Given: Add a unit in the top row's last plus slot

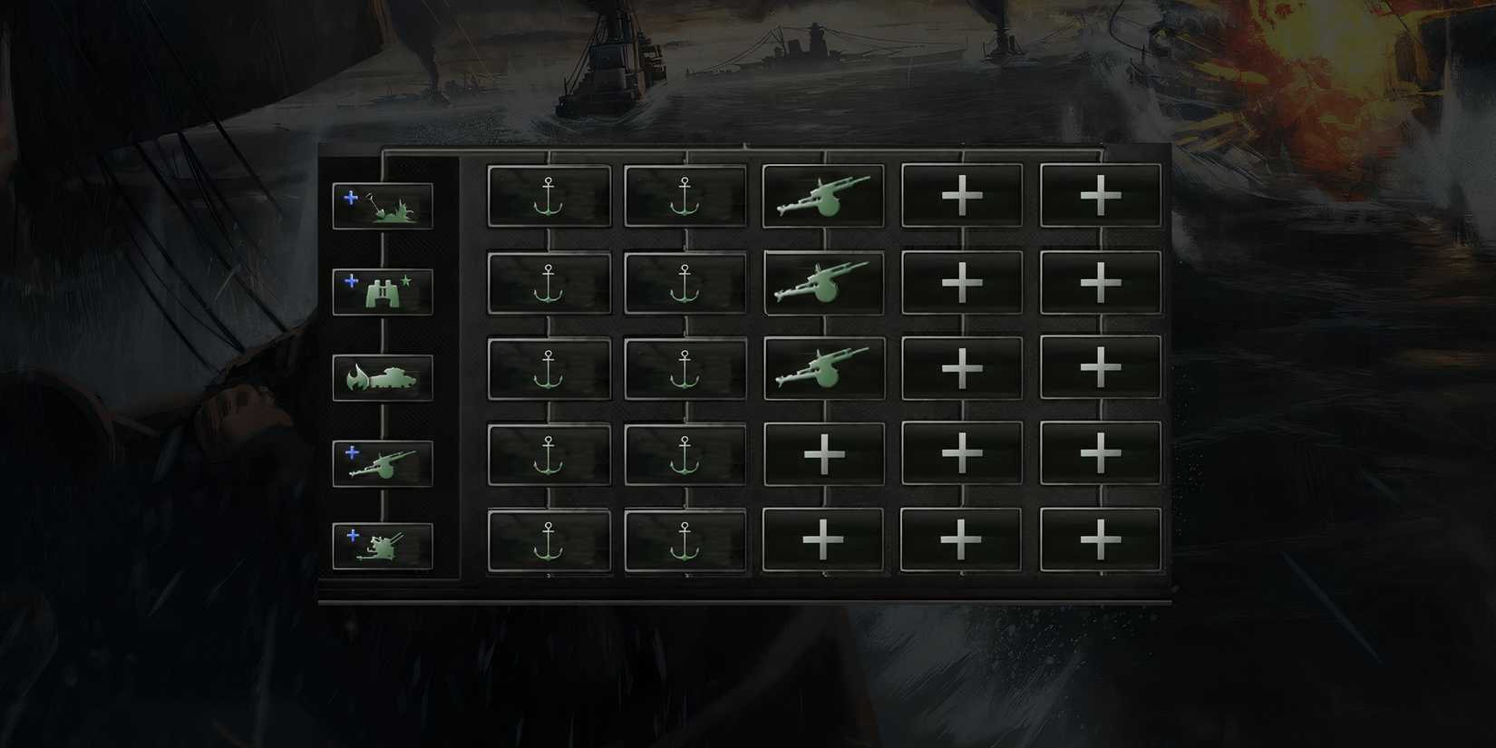Looking at the screenshot, I should click(1100, 196).
